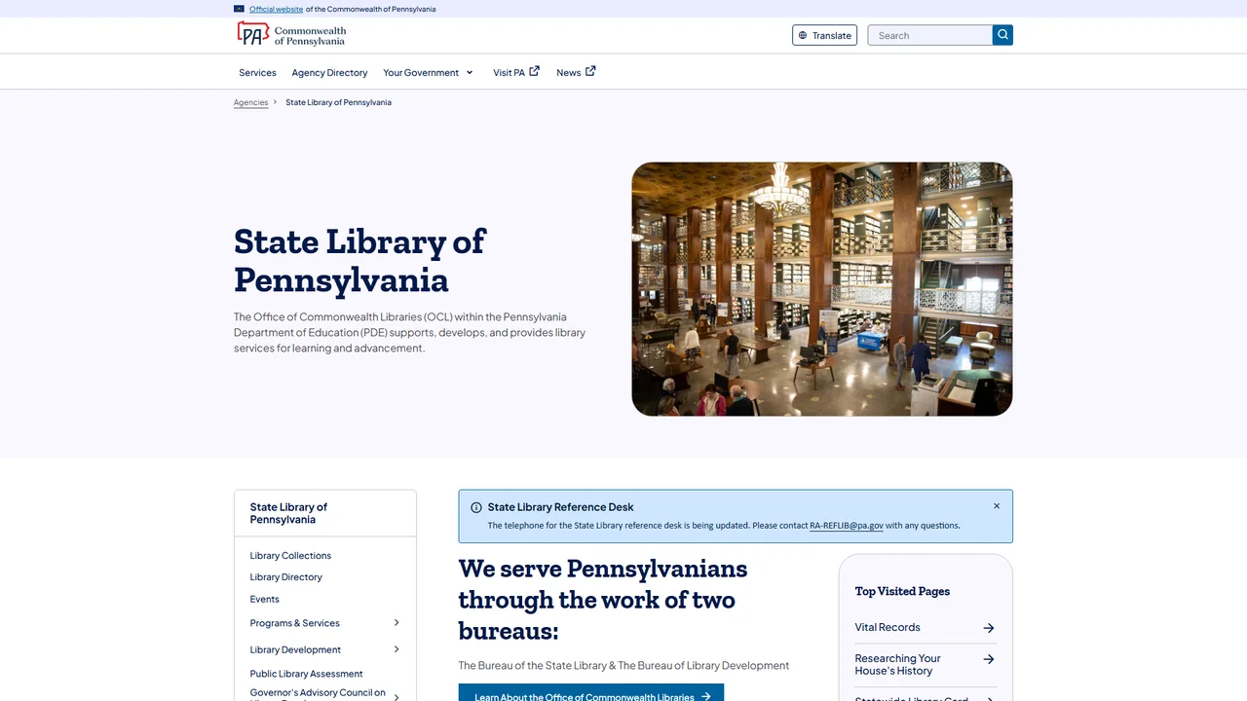Click State Library of Pennsylvania breadcrumb text
This screenshot has height=701, width=1247.
pyautogui.click(x=338, y=102)
